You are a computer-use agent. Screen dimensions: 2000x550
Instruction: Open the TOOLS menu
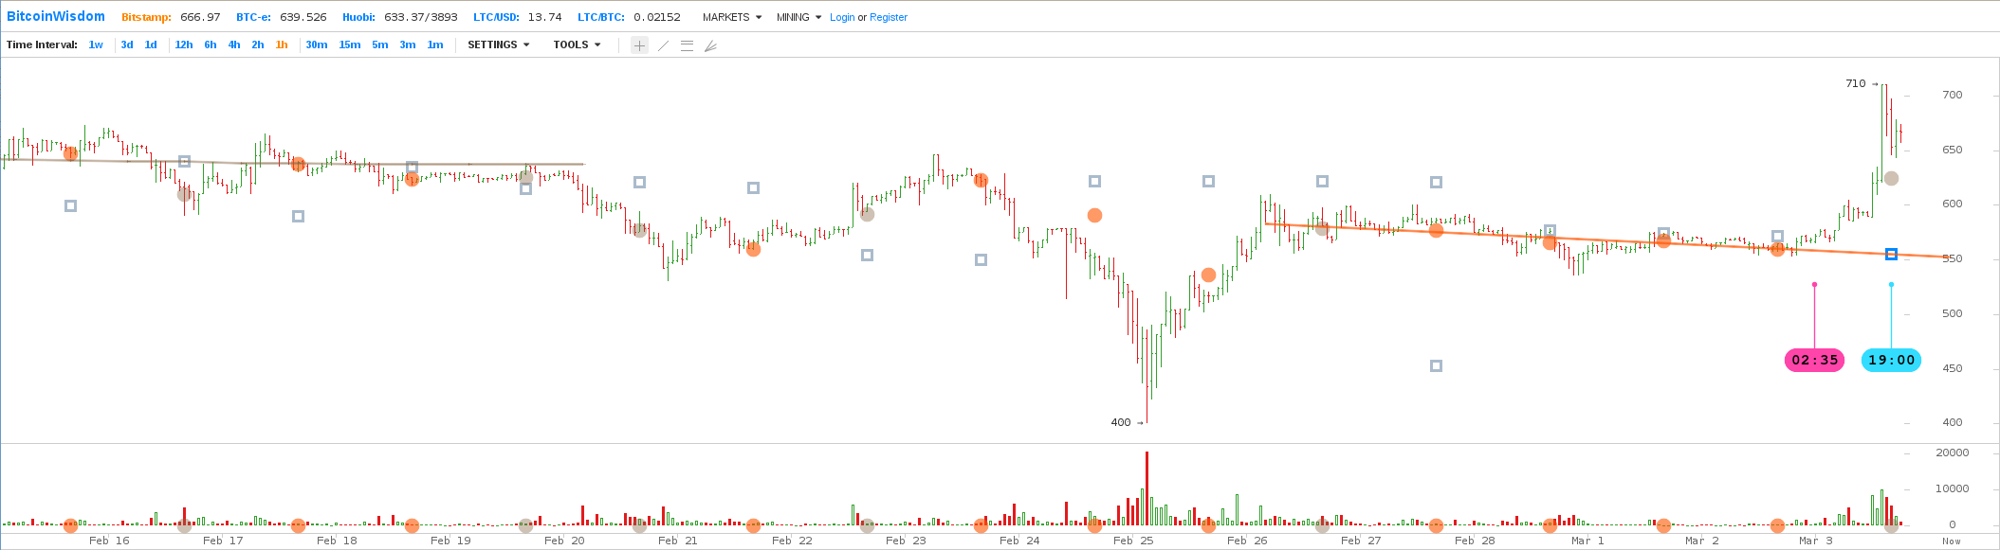coord(577,45)
